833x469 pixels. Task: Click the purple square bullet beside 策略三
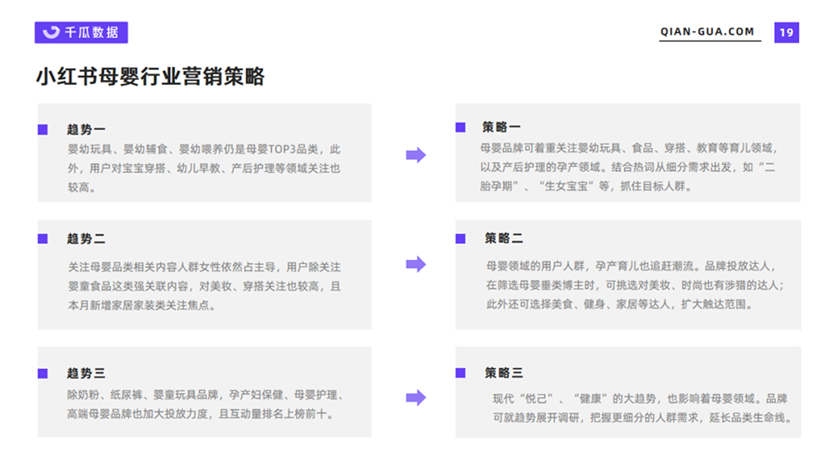[x=461, y=373]
